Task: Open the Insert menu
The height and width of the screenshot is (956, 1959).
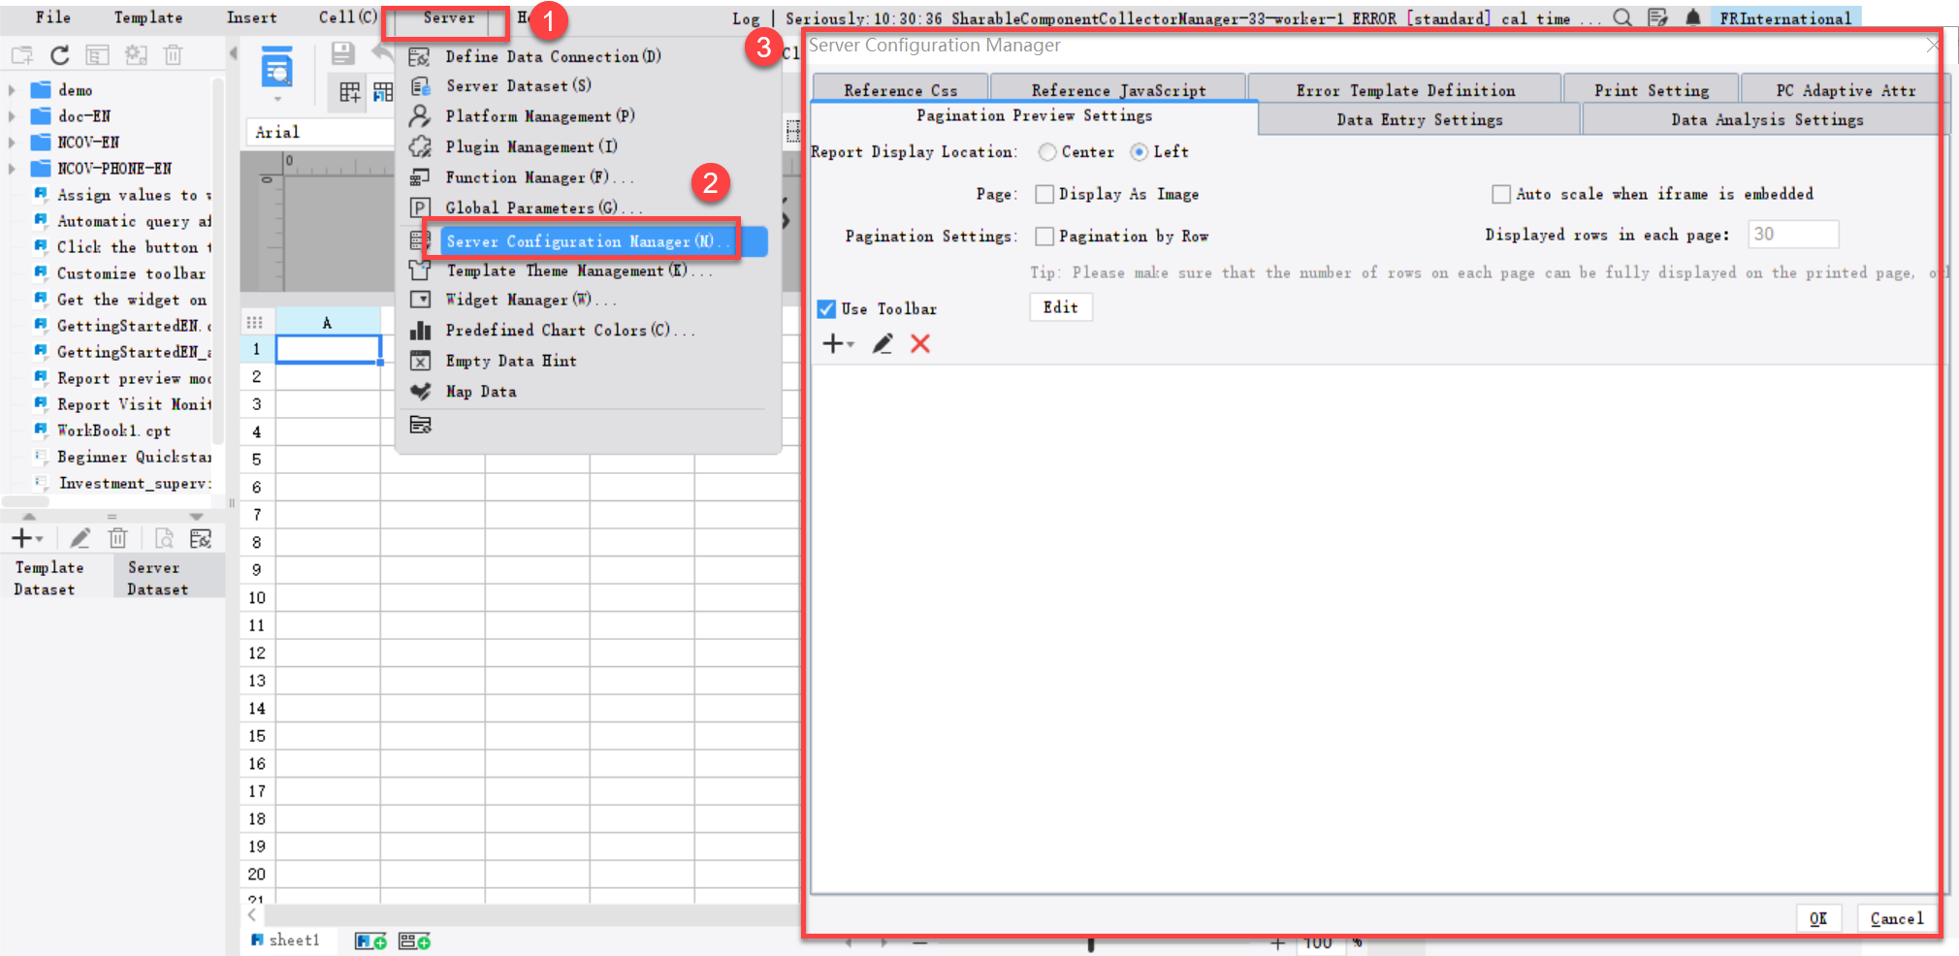Action: coord(251,17)
